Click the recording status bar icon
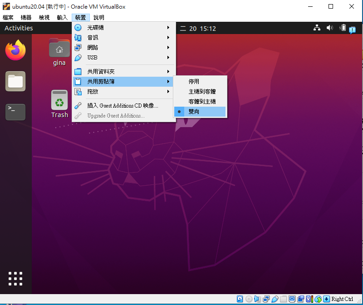The width and height of the screenshot is (363, 305). (x=301, y=299)
